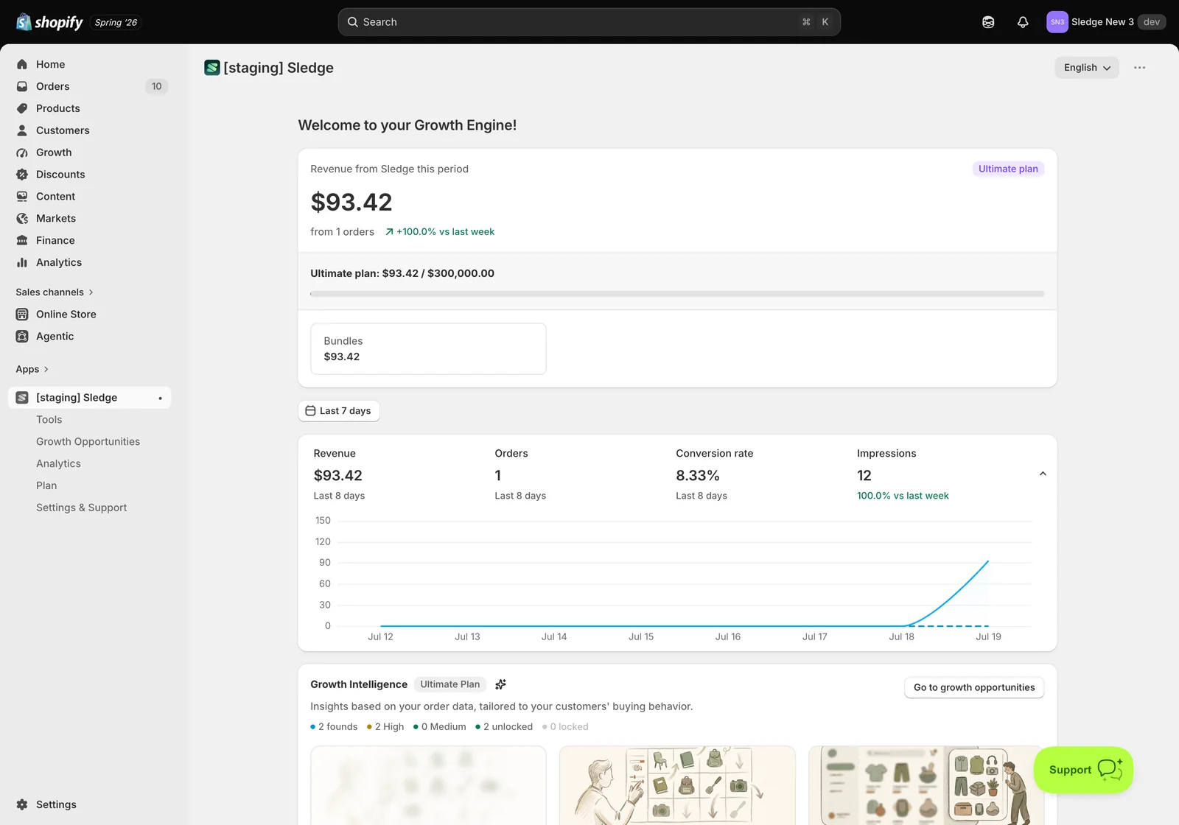This screenshot has width=1179, height=825.
Task: Click the Settings gear icon
Action: [22, 804]
